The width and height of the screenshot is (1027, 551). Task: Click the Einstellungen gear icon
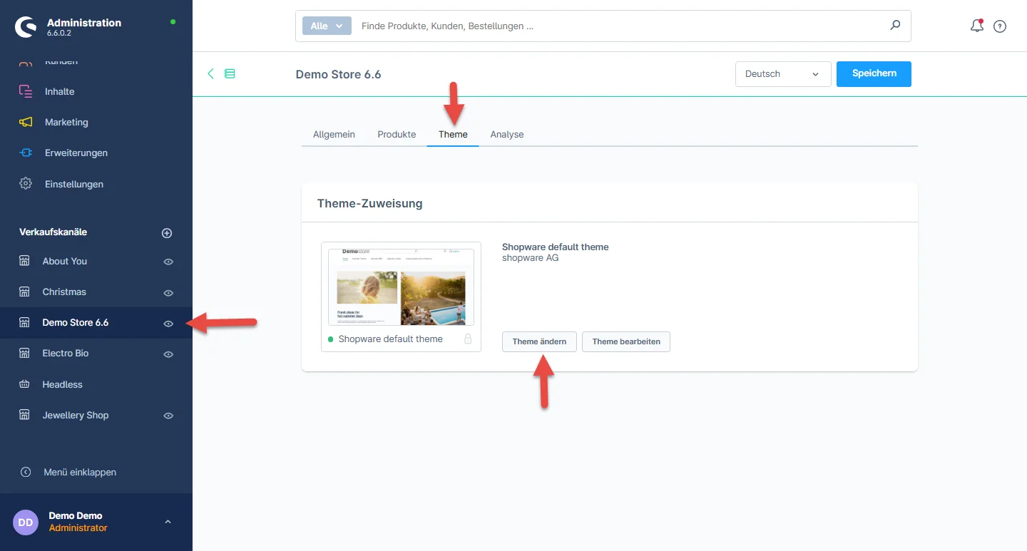[x=26, y=184]
